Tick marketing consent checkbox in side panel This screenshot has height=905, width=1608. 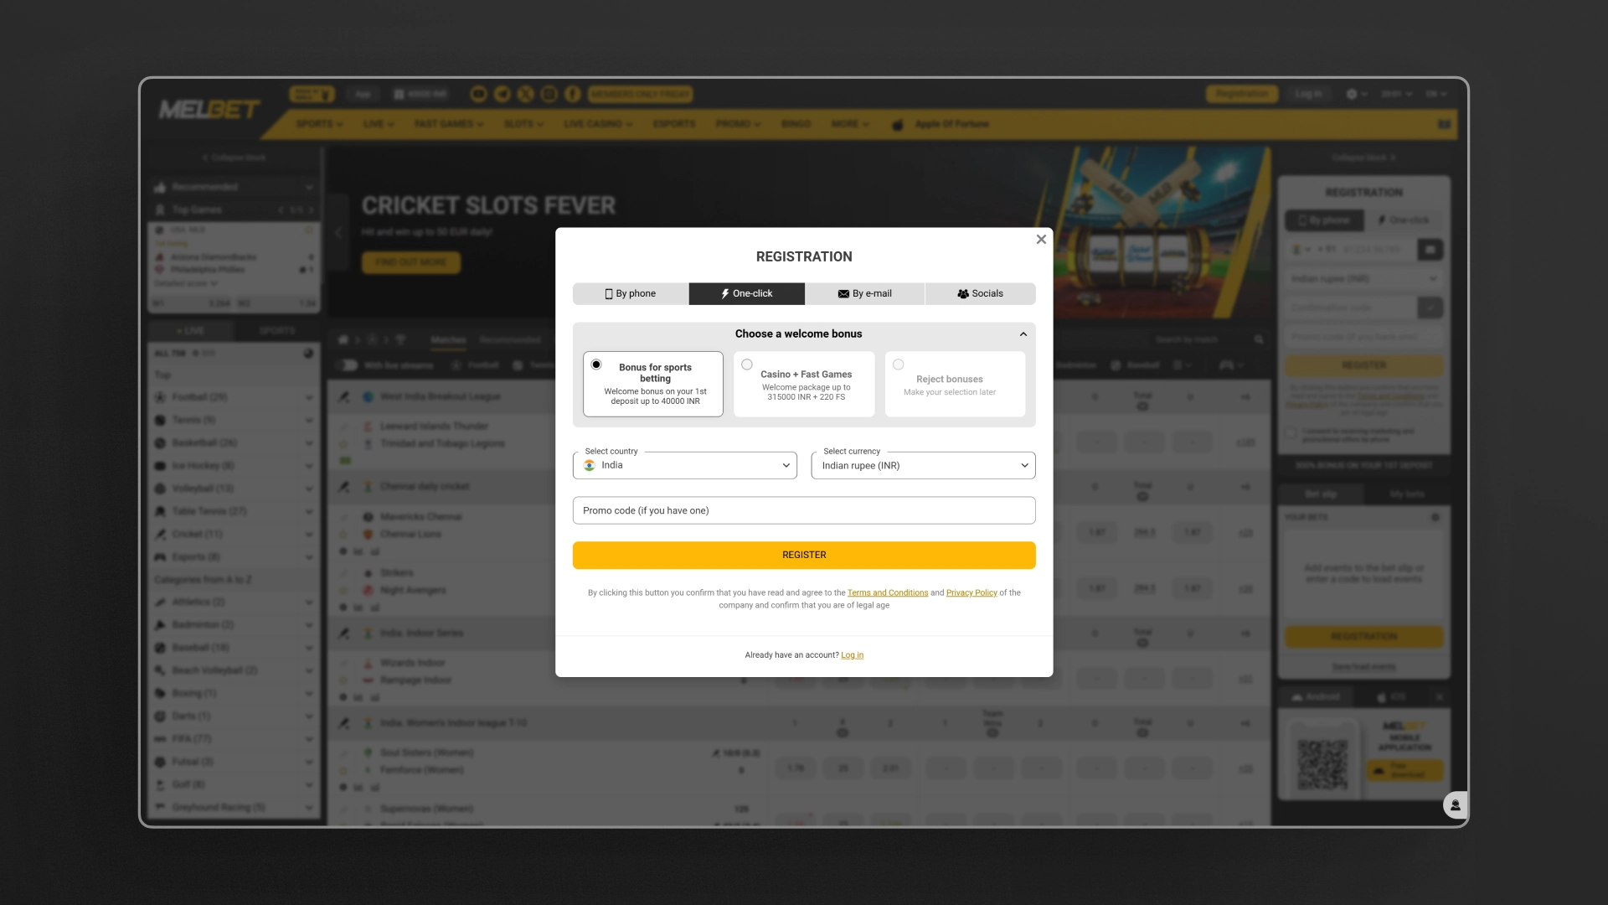pos(1291,433)
